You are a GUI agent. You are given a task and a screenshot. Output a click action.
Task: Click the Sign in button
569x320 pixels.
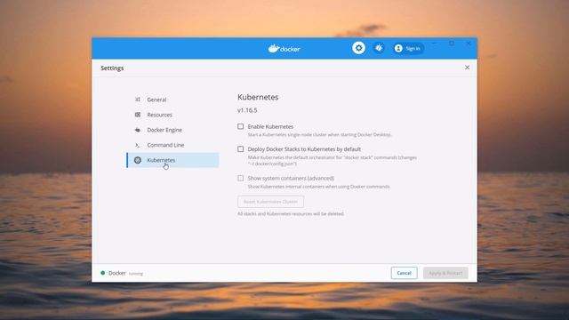tap(408, 48)
